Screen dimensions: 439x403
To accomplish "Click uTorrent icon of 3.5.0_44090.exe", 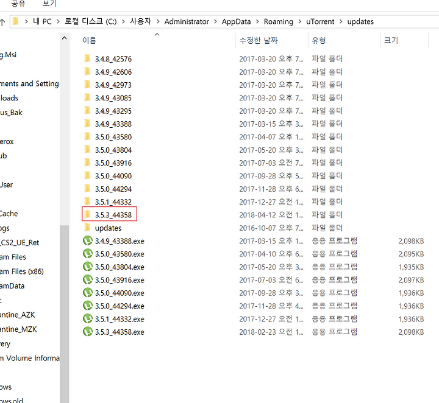I will tap(88, 293).
